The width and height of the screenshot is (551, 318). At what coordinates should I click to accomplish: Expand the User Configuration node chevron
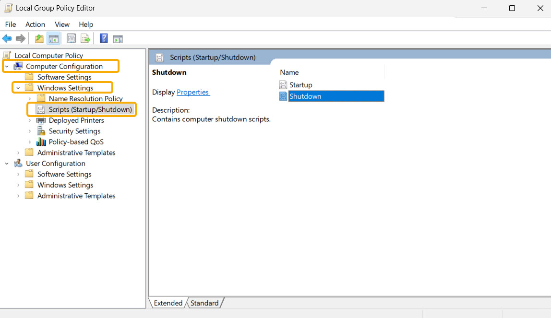[7, 163]
